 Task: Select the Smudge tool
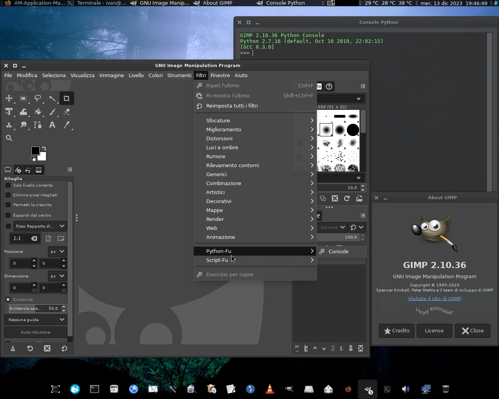click(23, 125)
